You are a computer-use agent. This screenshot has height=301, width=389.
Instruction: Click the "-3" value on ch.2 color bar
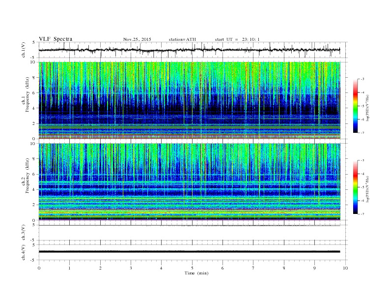pyautogui.click(x=362, y=160)
